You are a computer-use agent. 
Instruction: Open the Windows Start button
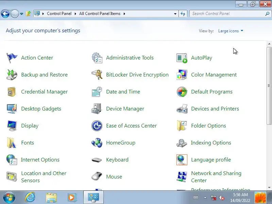(x=9, y=198)
